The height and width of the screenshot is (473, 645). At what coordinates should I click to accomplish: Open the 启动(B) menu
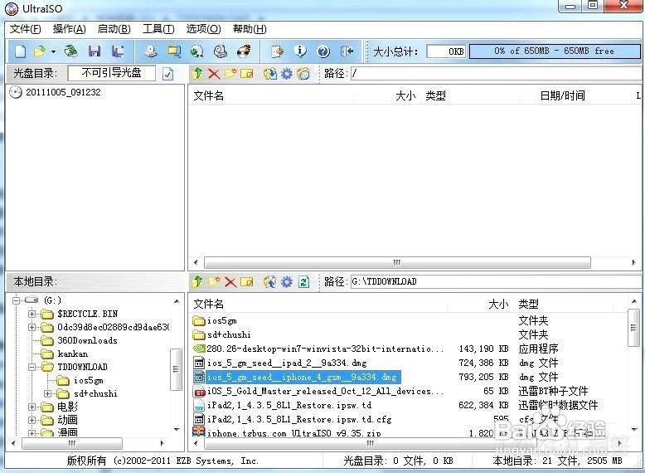pyautogui.click(x=114, y=29)
